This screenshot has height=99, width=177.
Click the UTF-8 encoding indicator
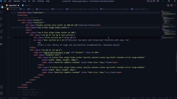(142, 98)
